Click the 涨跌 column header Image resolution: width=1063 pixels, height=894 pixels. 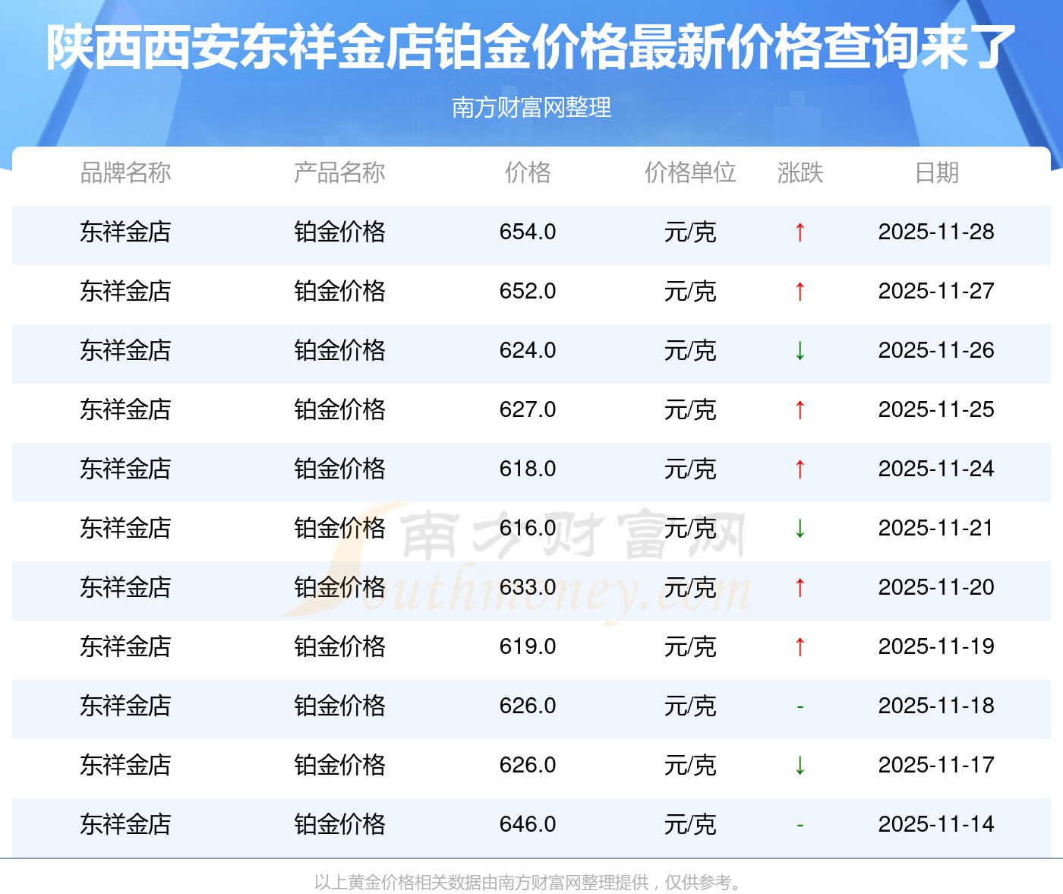(800, 173)
